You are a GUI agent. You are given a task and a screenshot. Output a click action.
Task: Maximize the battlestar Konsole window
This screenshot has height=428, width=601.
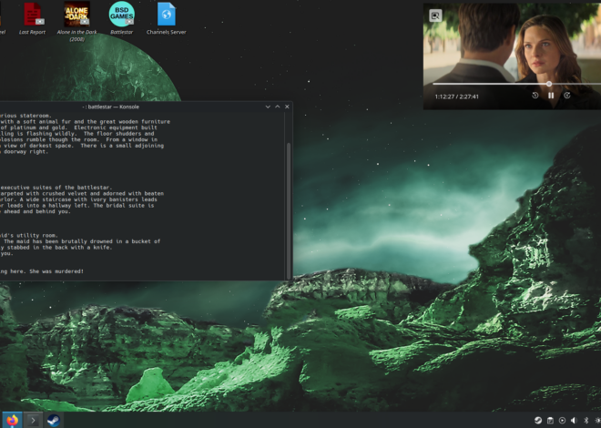(278, 107)
